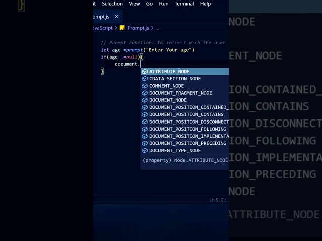Click property icon beside DOCUMENT_FRAGMENT_NODE
Viewport: 322px width, 241px height.
click(145, 93)
